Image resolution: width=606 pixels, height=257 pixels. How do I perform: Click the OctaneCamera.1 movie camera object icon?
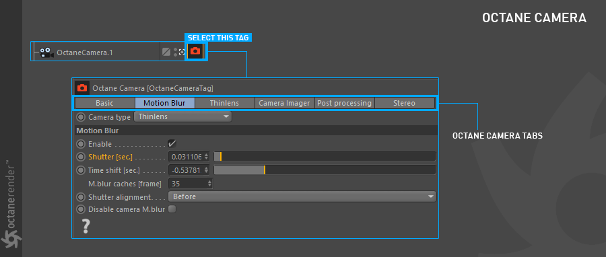46,52
